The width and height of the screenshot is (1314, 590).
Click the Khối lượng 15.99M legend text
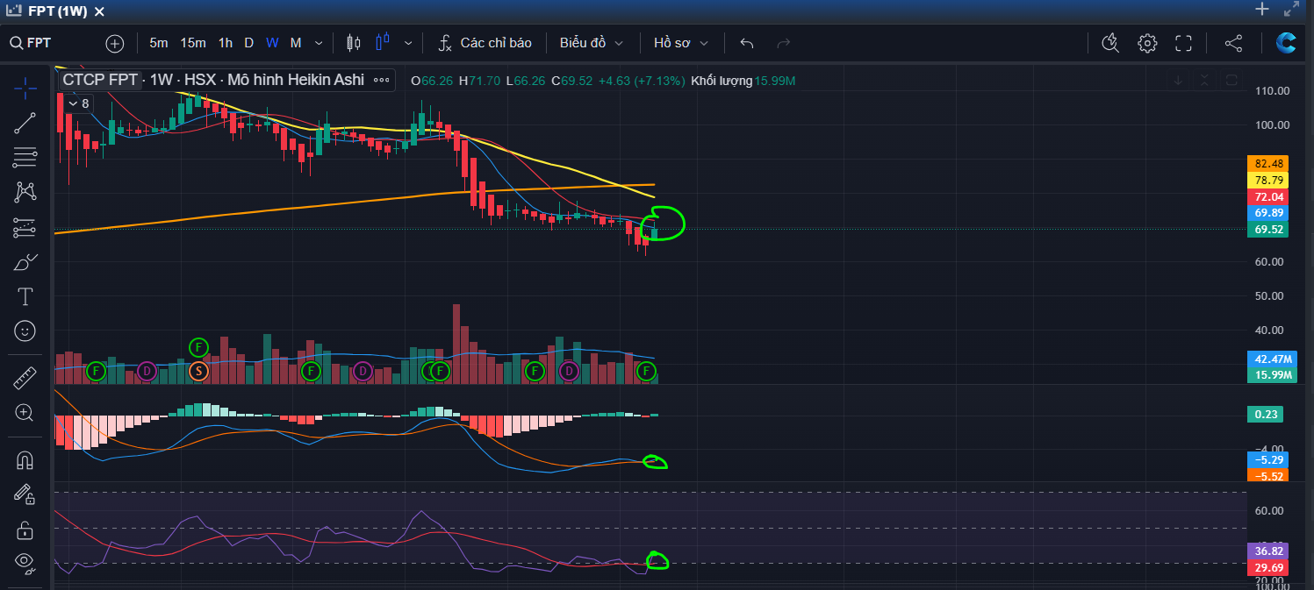(743, 81)
